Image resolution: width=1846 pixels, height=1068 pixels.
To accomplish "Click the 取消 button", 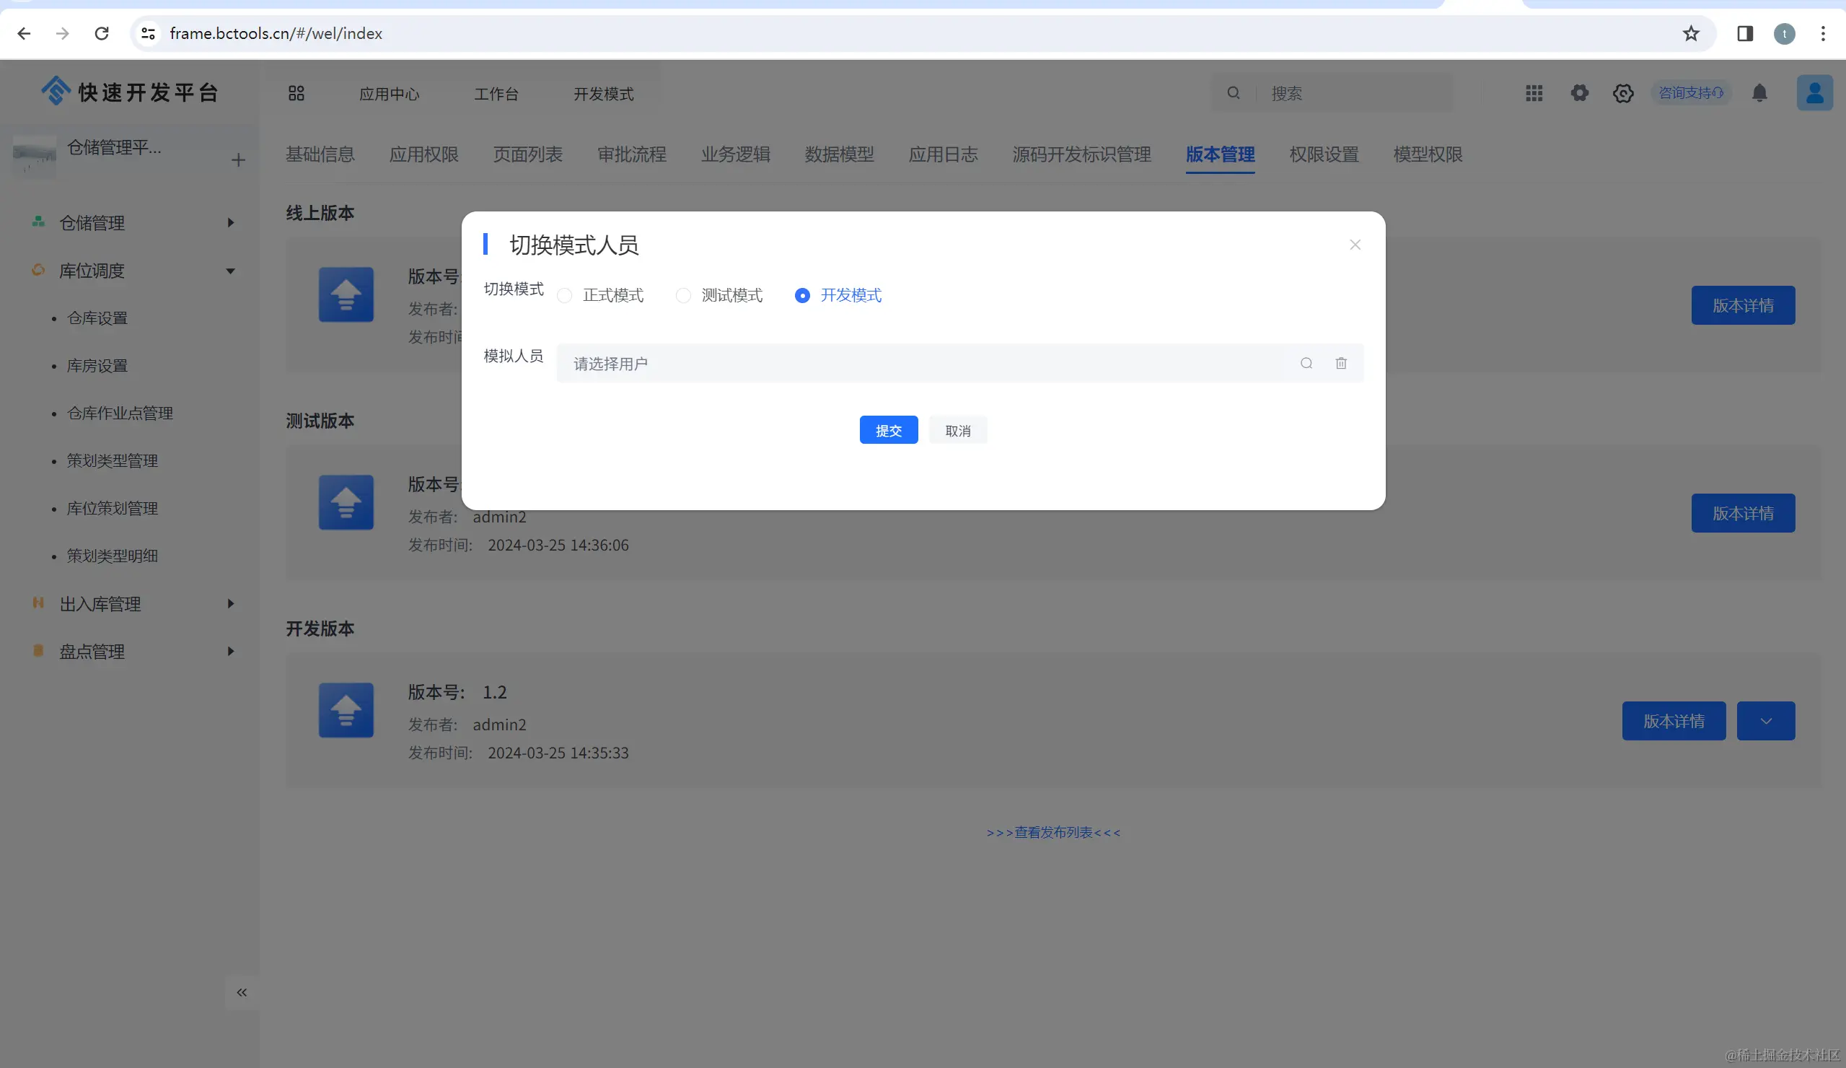I will tap(957, 430).
